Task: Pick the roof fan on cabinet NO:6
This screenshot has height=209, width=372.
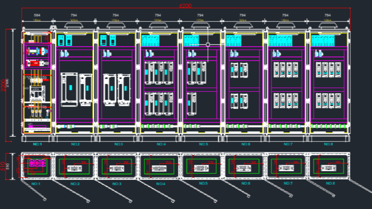Action: [x=243, y=26]
